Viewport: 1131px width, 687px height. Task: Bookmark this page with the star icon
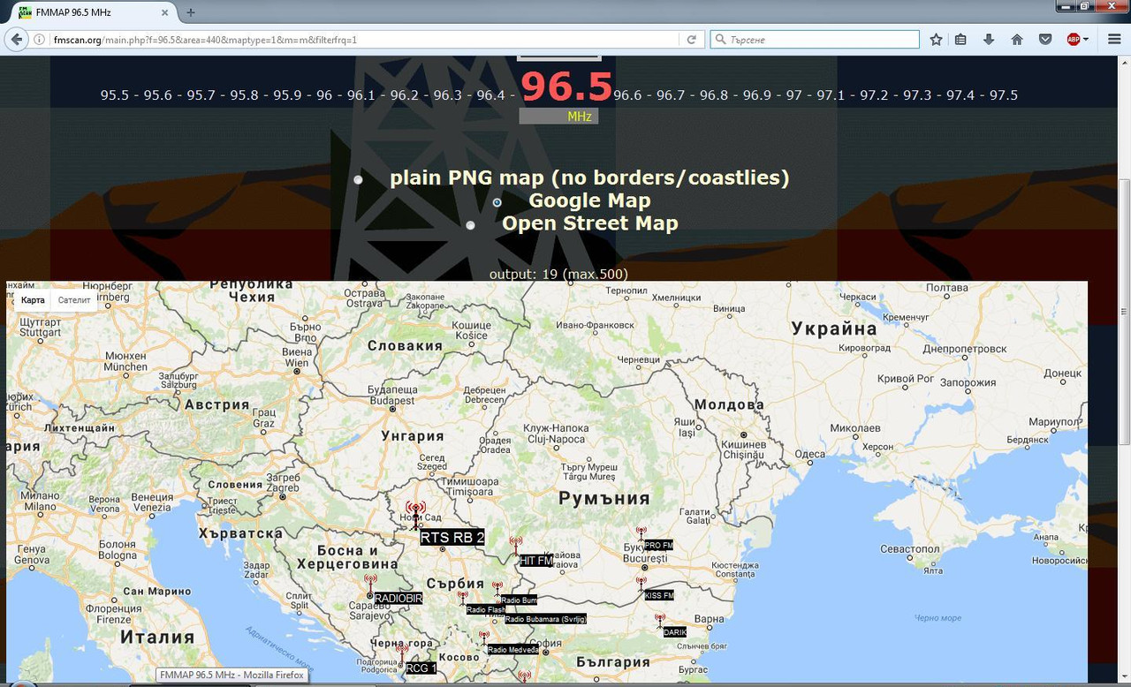coord(937,40)
